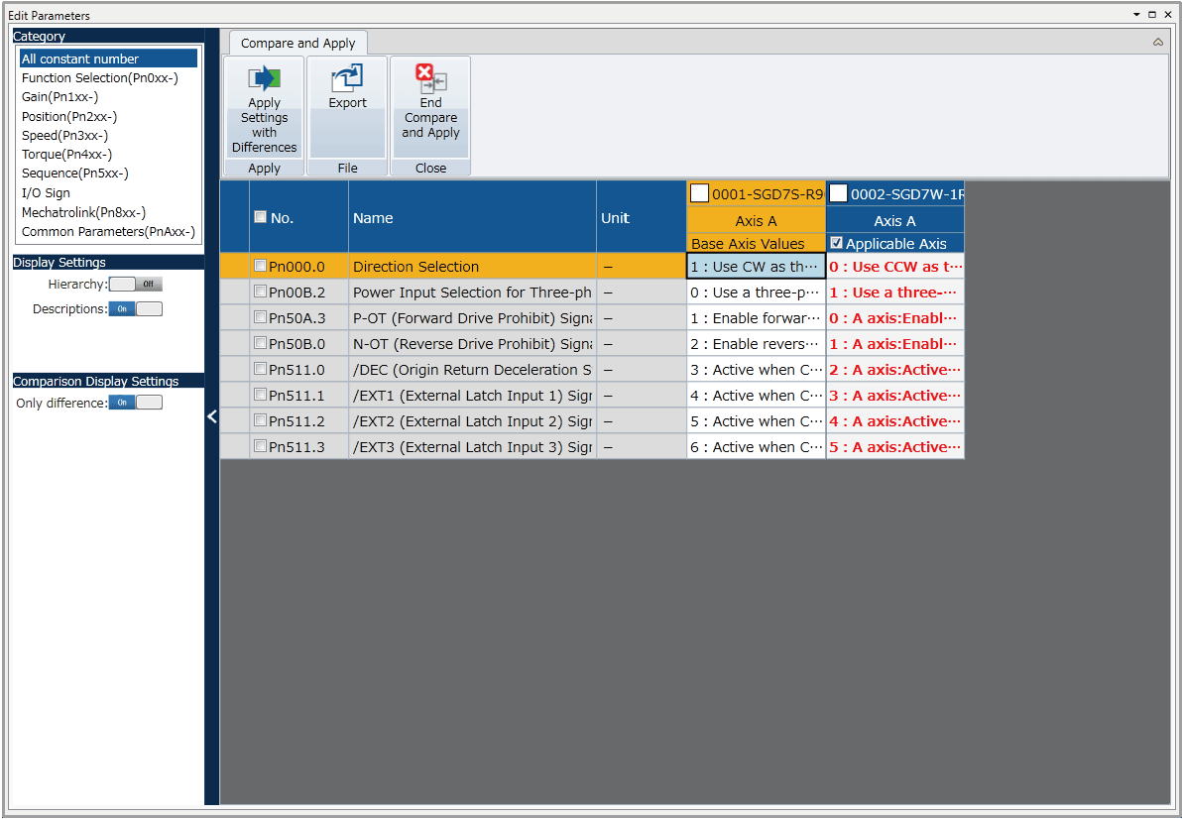
Task: Check the select-all No. header checkbox
Action: point(260,217)
